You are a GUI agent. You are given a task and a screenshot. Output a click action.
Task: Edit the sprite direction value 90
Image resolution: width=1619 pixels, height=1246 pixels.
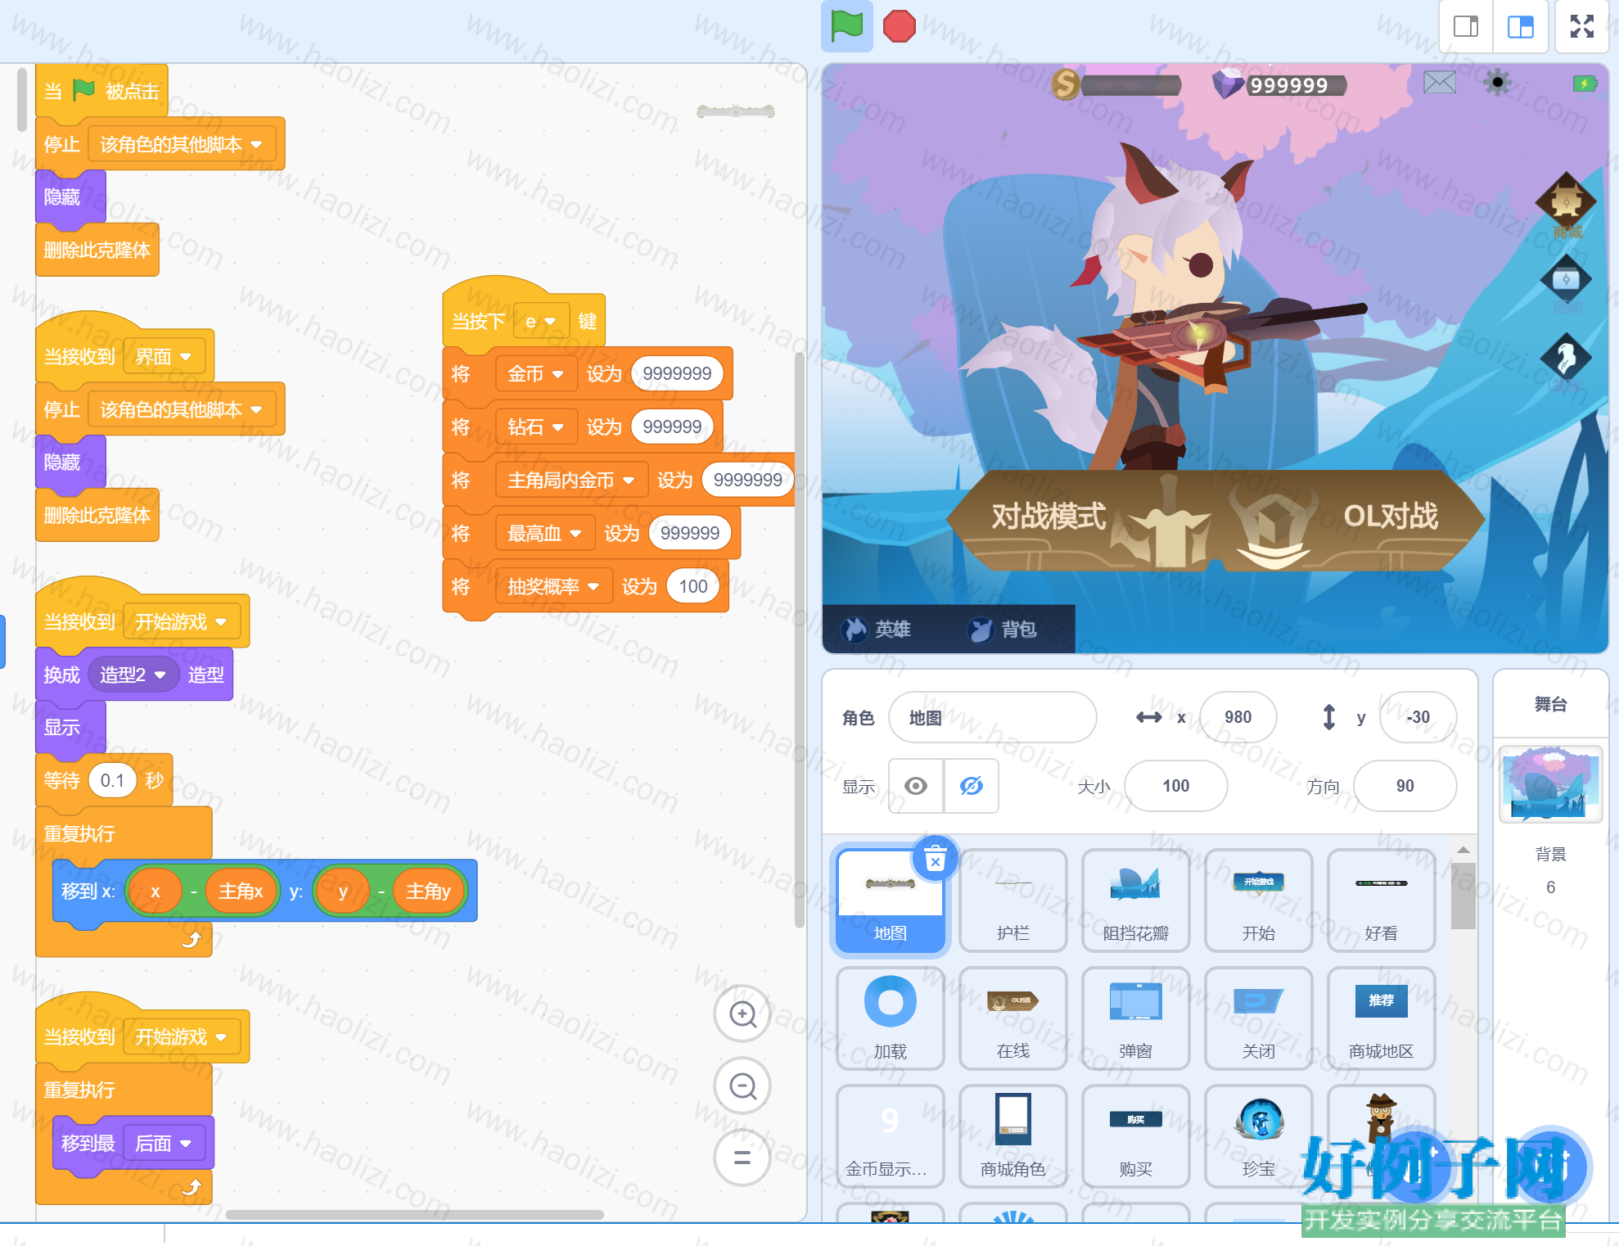click(x=1405, y=786)
